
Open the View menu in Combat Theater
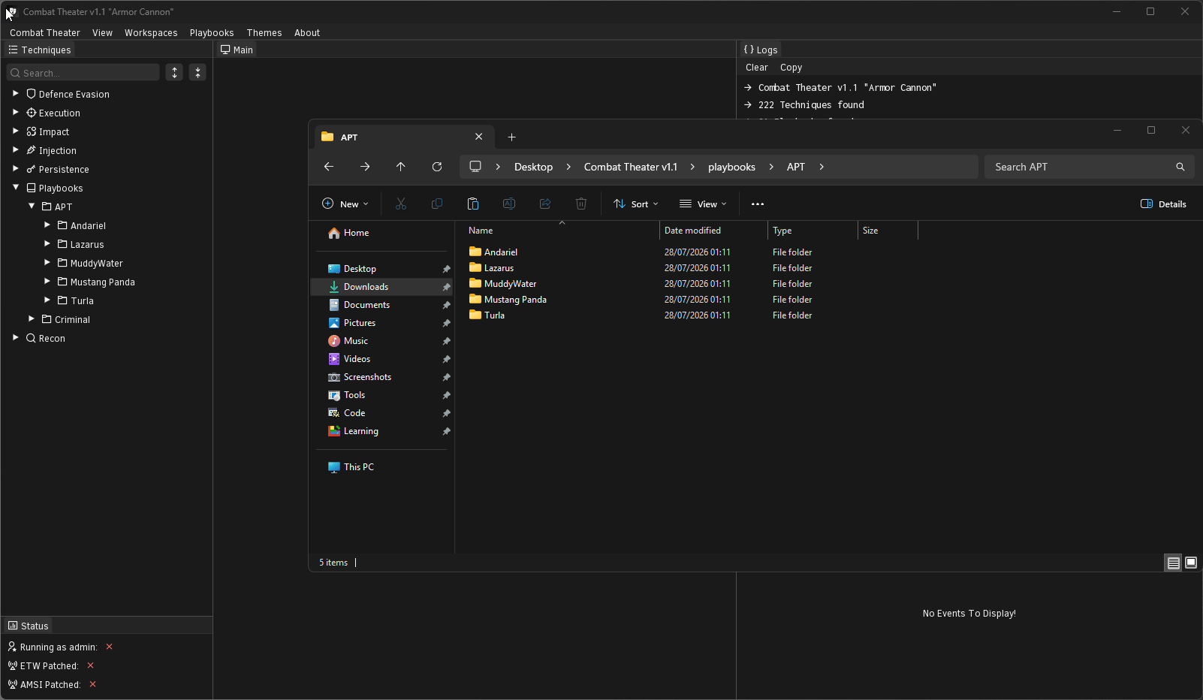coord(102,32)
